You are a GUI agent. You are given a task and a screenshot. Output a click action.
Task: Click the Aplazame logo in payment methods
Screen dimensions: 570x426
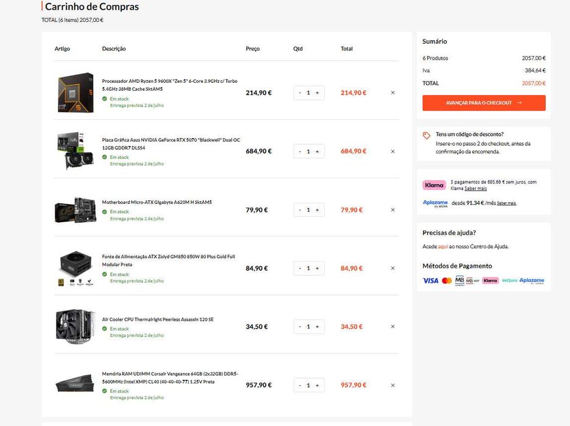point(532,281)
